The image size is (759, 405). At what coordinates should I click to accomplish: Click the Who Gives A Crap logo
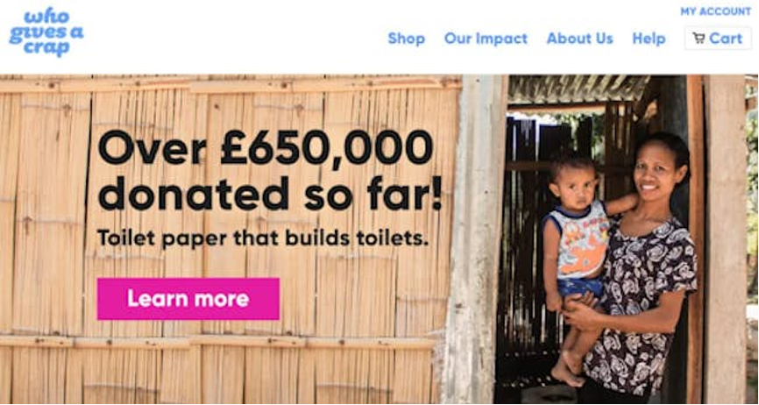[46, 32]
